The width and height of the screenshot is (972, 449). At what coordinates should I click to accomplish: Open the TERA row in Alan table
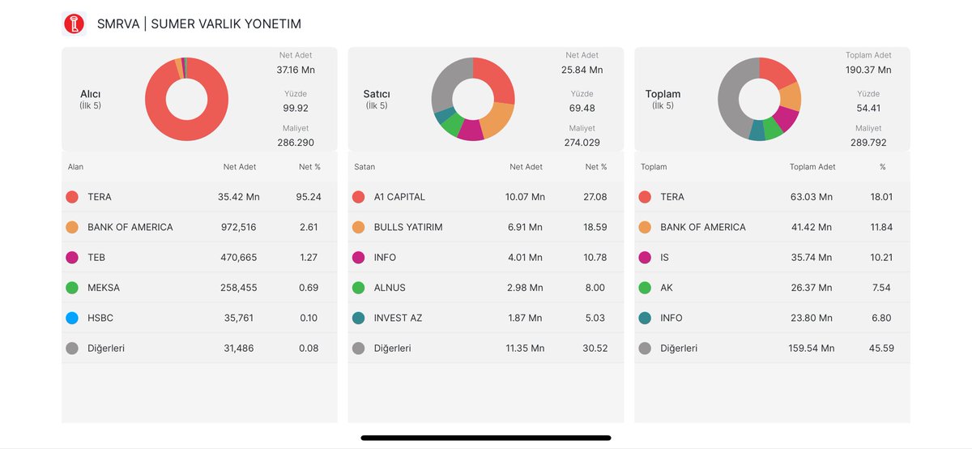199,197
